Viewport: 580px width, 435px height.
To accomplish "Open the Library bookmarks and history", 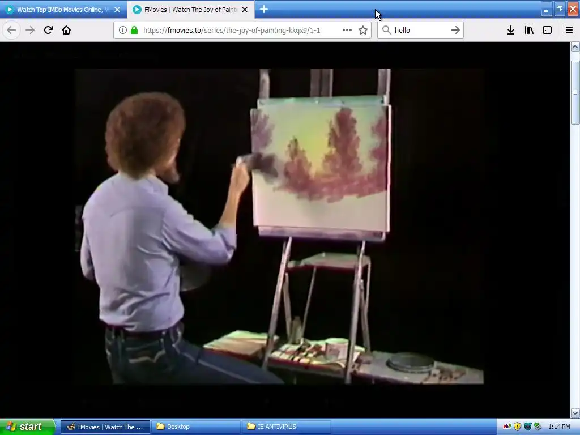I will pos(529,30).
